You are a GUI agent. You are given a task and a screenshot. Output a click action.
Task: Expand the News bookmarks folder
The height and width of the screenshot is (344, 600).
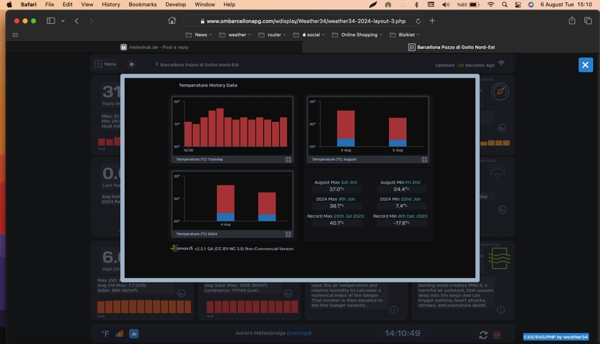[x=197, y=35]
